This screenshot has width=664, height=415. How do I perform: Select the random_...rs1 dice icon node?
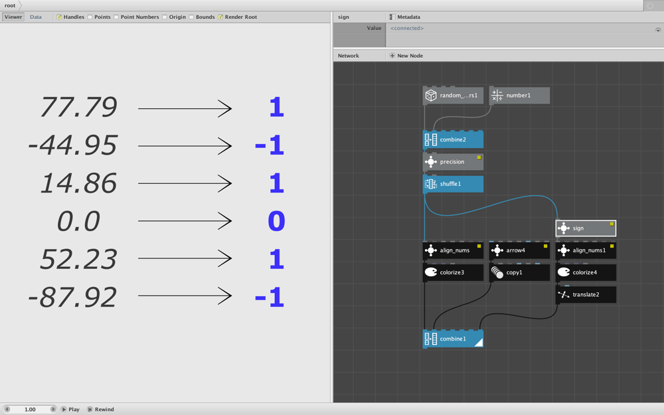point(431,95)
